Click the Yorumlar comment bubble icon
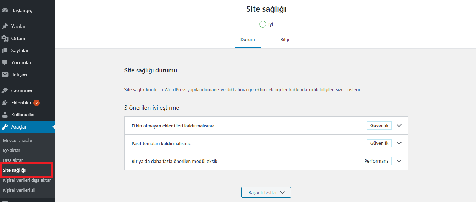The width and height of the screenshot is (476, 202). click(x=5, y=62)
